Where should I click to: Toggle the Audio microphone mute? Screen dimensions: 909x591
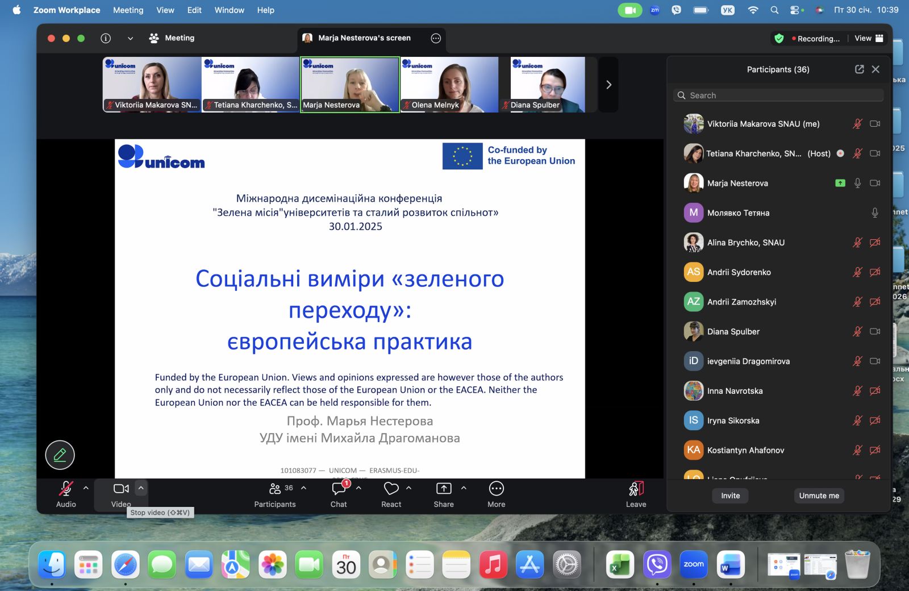click(x=66, y=489)
